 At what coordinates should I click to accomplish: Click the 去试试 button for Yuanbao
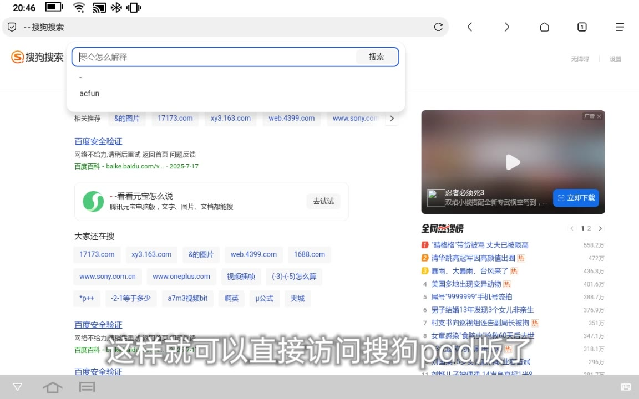click(323, 202)
